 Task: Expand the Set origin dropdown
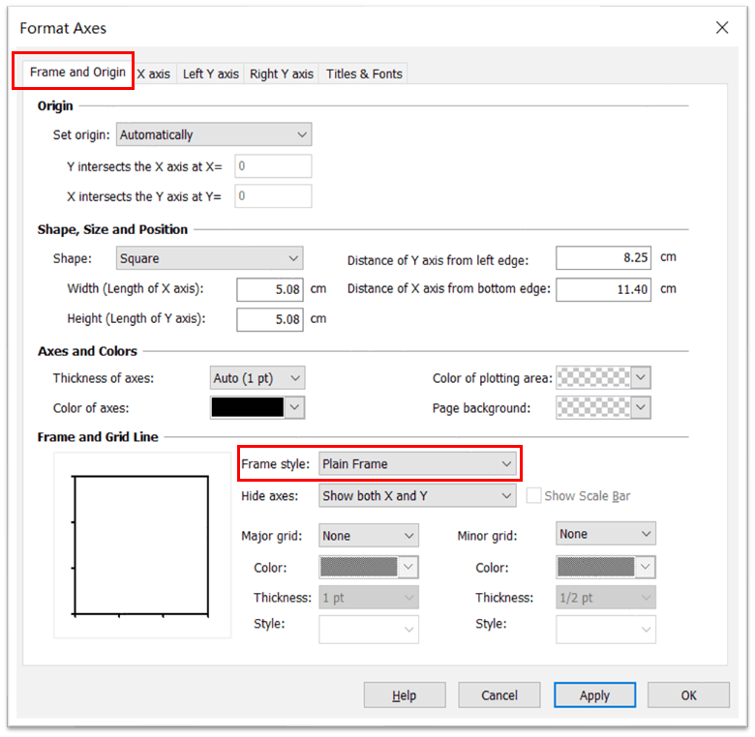213,134
